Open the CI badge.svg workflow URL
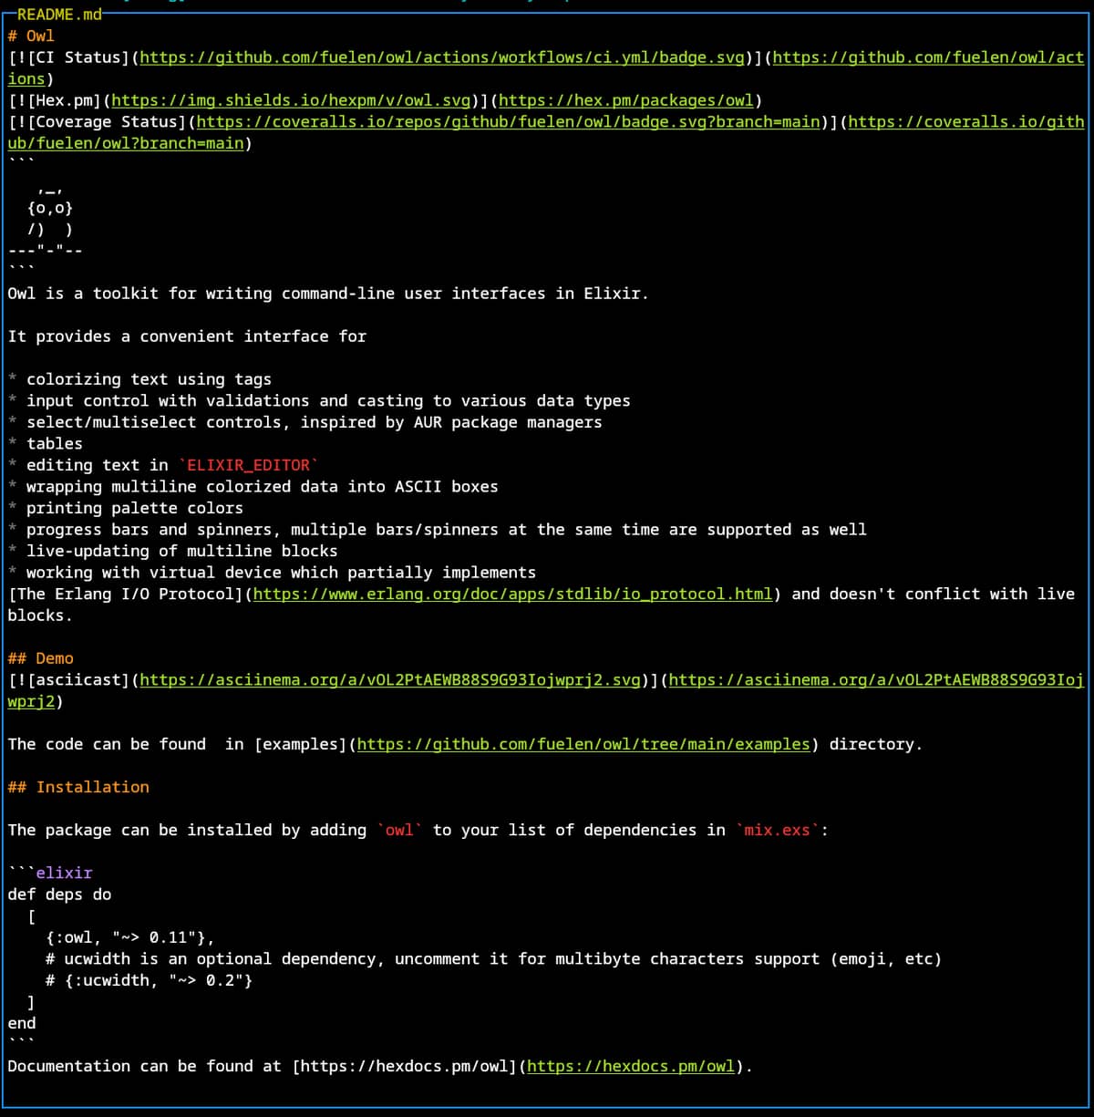 point(442,57)
